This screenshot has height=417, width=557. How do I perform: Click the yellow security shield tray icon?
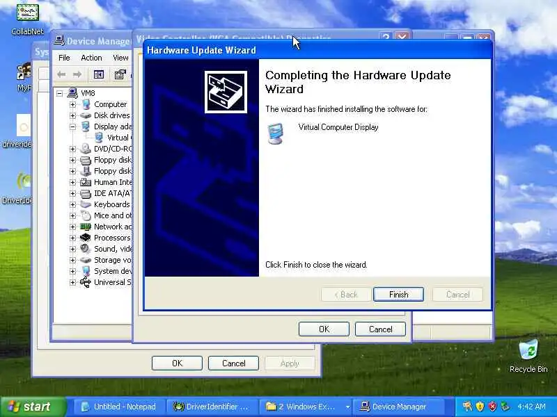click(480, 407)
